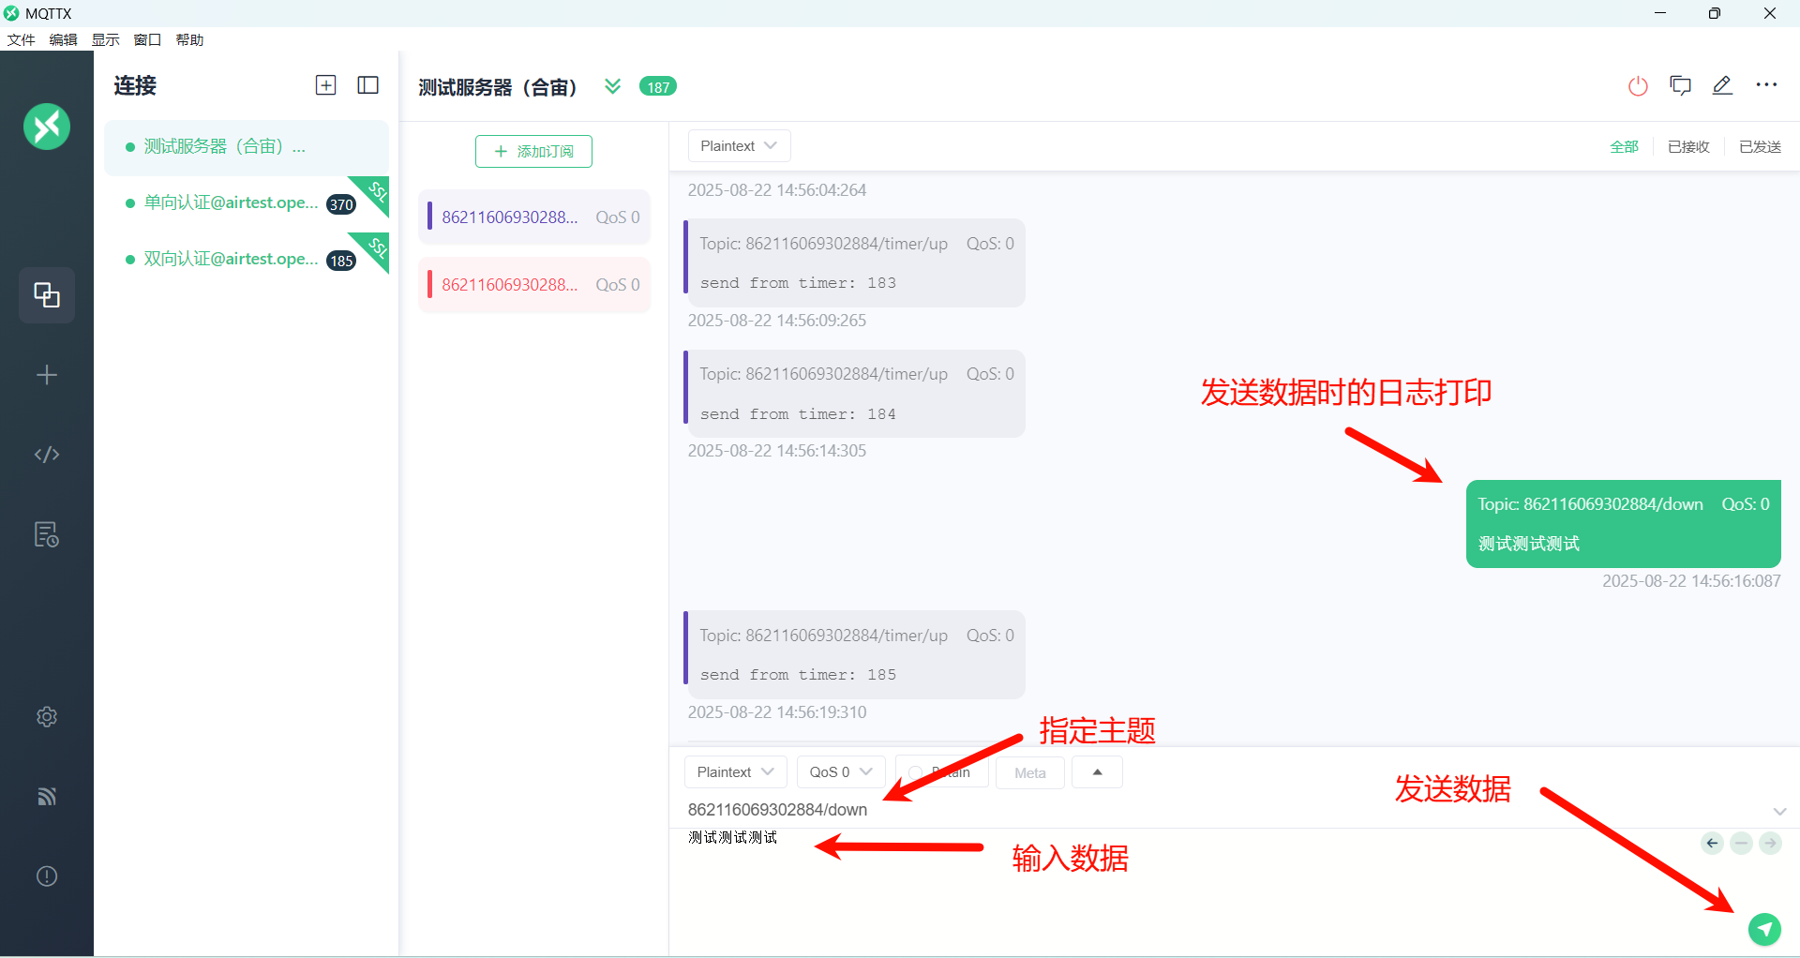Open the QoS 0 dropdown
The image size is (1800, 958).
(x=841, y=772)
